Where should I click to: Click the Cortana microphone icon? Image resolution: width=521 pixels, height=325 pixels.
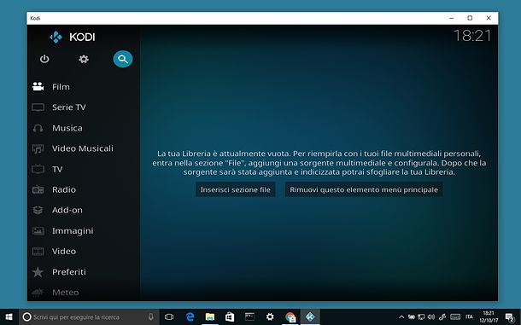point(151,317)
